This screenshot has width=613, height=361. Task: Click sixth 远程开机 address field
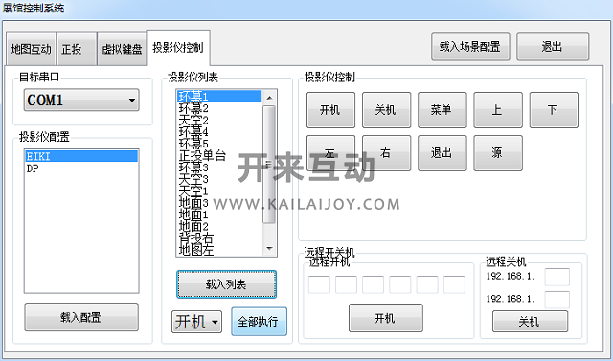454,284
